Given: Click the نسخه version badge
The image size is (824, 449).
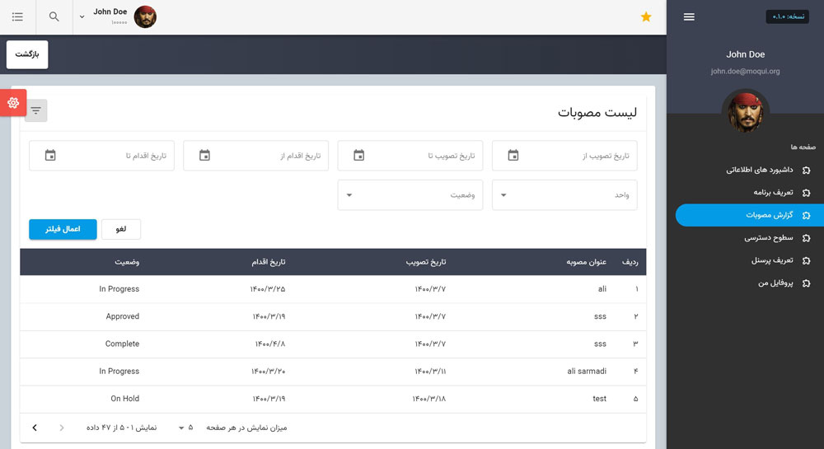Looking at the screenshot, I should click(787, 16).
